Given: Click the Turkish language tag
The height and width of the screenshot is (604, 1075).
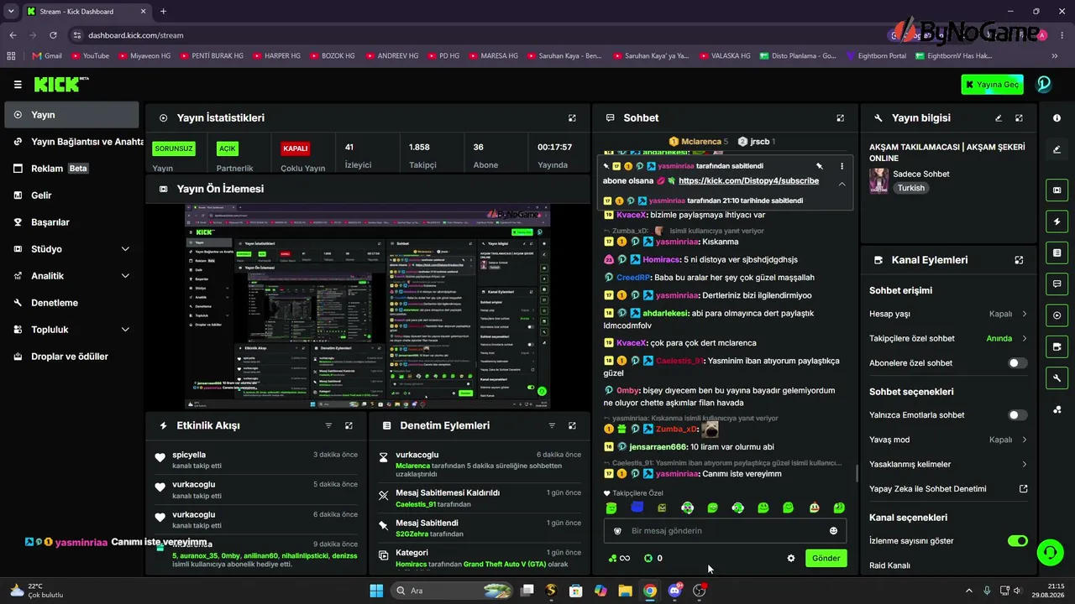Looking at the screenshot, I should (x=911, y=188).
